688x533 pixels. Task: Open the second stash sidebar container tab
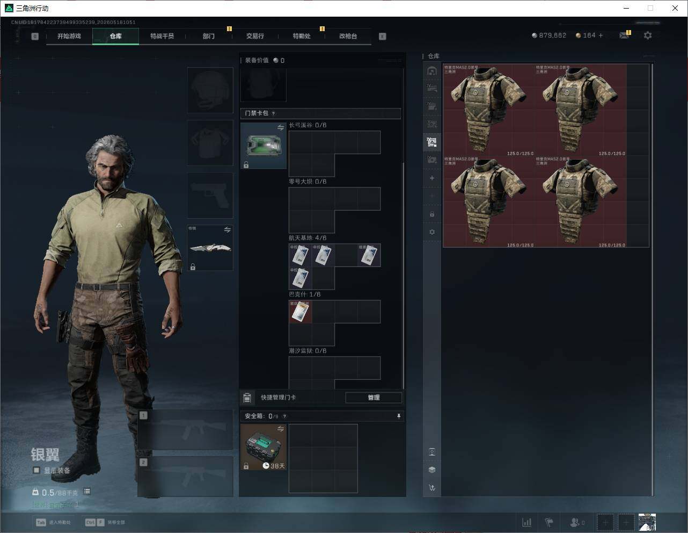(x=432, y=88)
